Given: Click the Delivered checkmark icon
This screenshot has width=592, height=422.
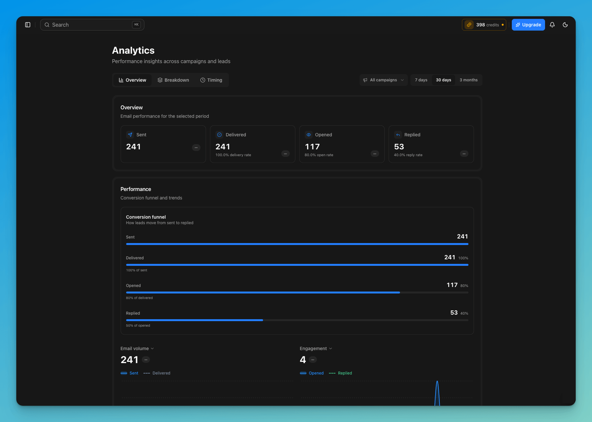Looking at the screenshot, I should click(219, 135).
